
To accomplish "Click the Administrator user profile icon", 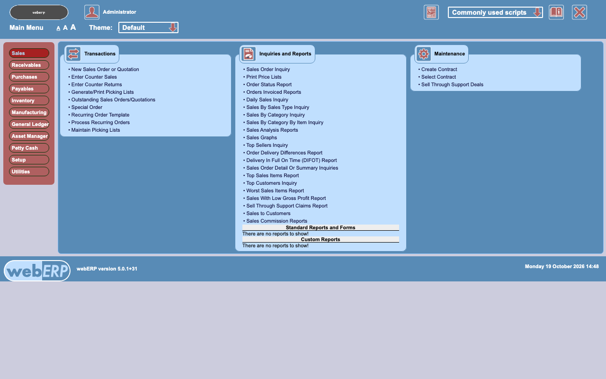I will pos(92,12).
